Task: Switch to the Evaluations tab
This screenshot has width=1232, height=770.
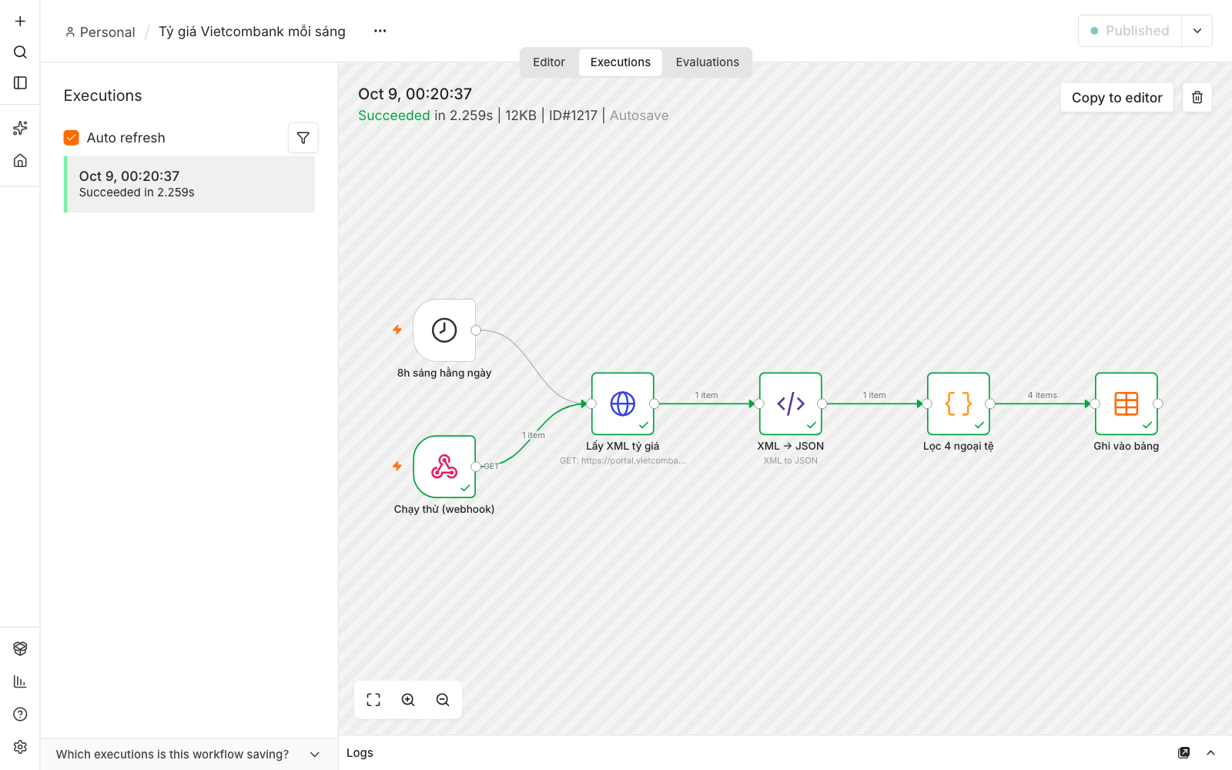Action: (708, 62)
